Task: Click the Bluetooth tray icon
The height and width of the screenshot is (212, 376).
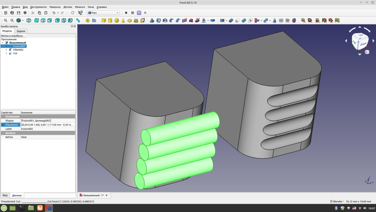Action: click(336, 208)
